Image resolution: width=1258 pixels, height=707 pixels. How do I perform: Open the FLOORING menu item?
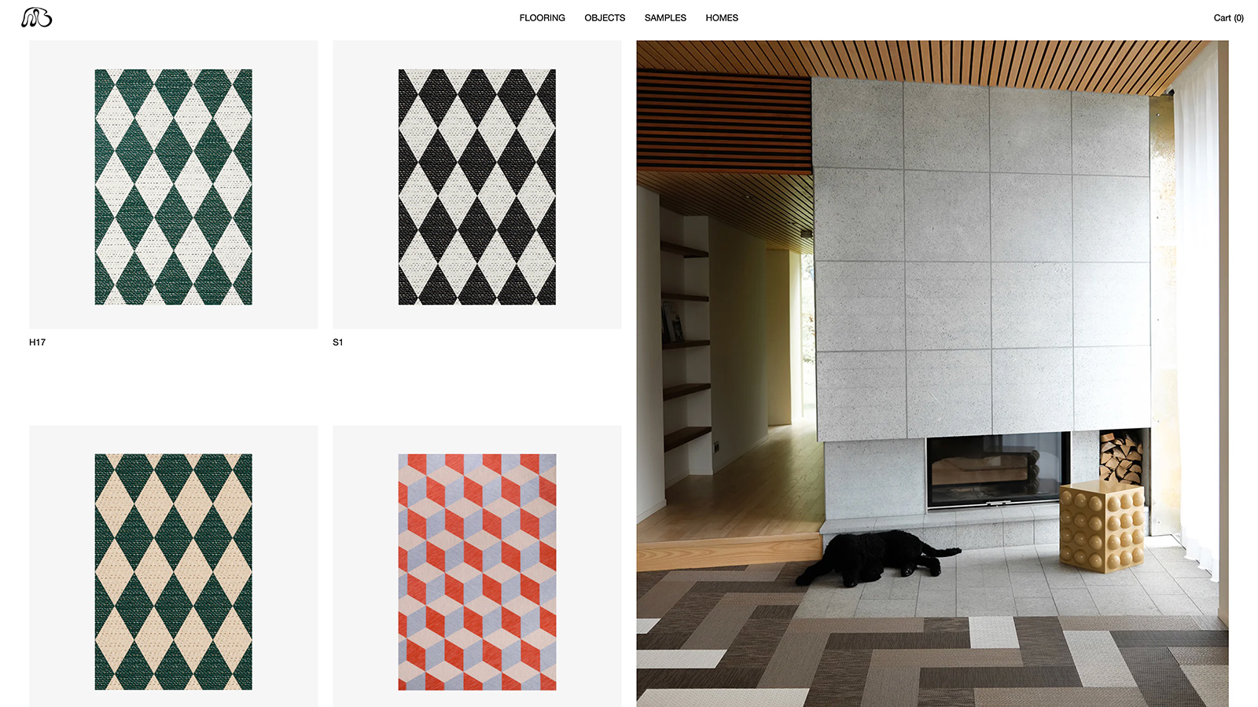pos(542,18)
